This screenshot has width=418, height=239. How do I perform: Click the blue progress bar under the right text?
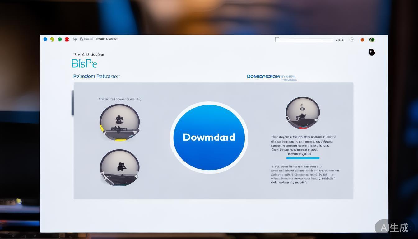303,158
